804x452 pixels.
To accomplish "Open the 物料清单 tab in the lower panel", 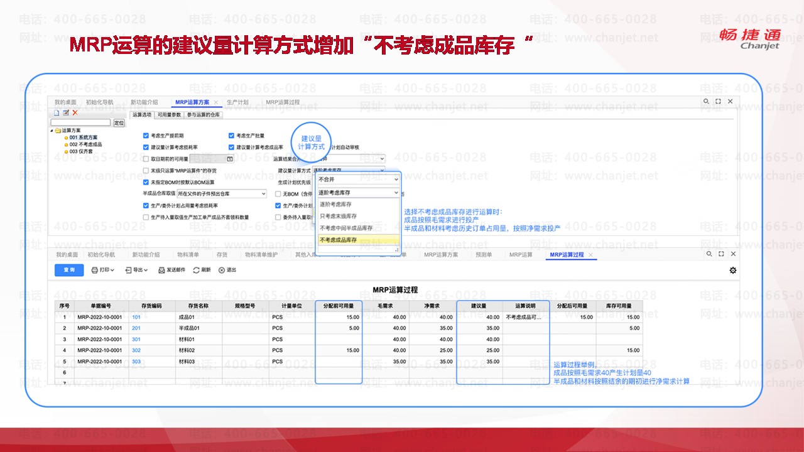I will tap(188, 255).
